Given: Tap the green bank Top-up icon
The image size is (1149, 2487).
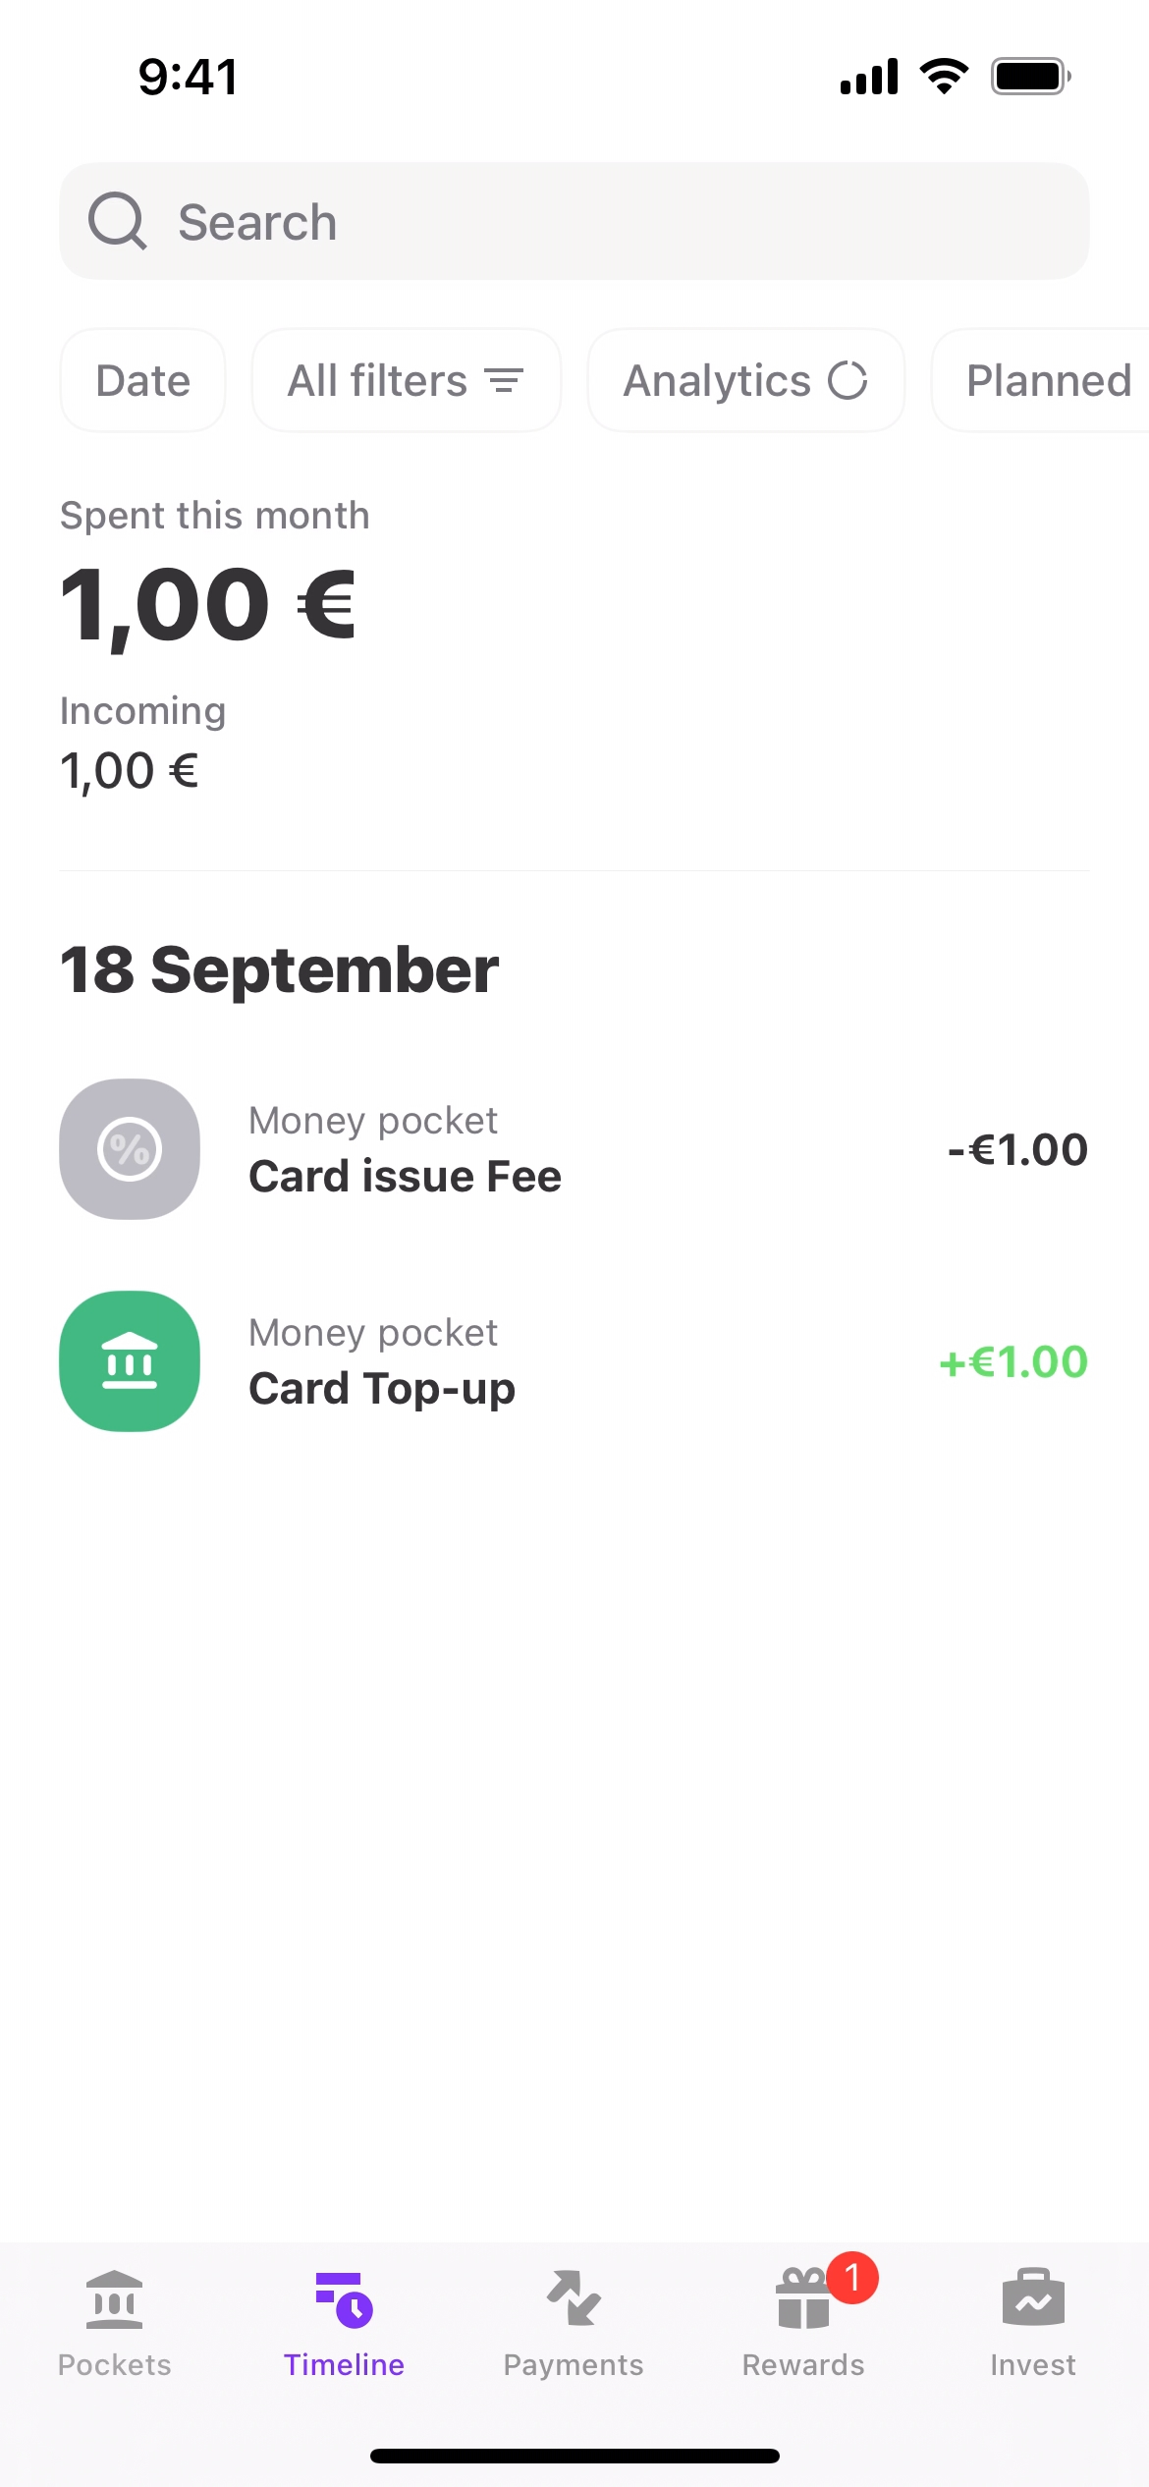Looking at the screenshot, I should coord(130,1361).
